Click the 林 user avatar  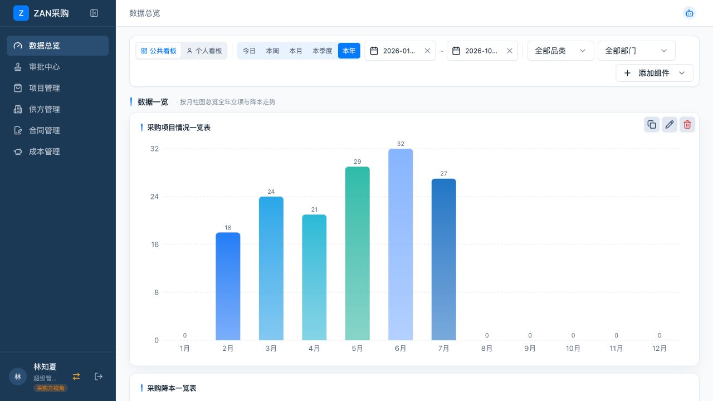[18, 376]
